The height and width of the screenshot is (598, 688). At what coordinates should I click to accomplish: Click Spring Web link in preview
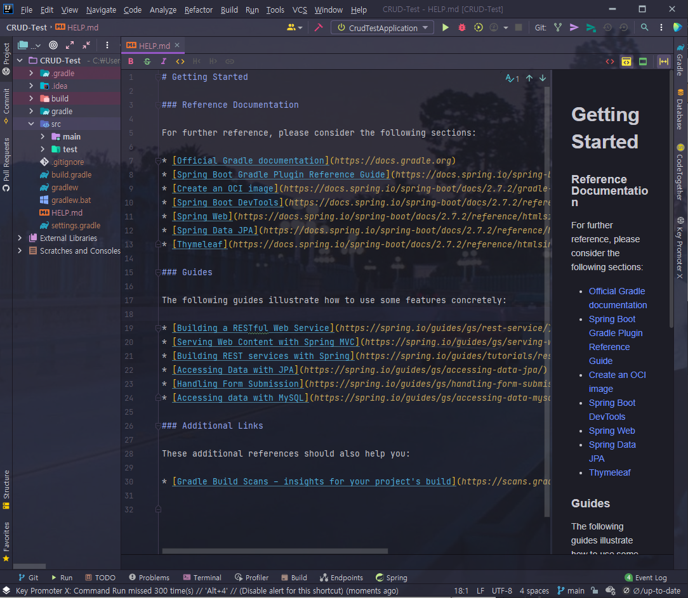point(612,431)
